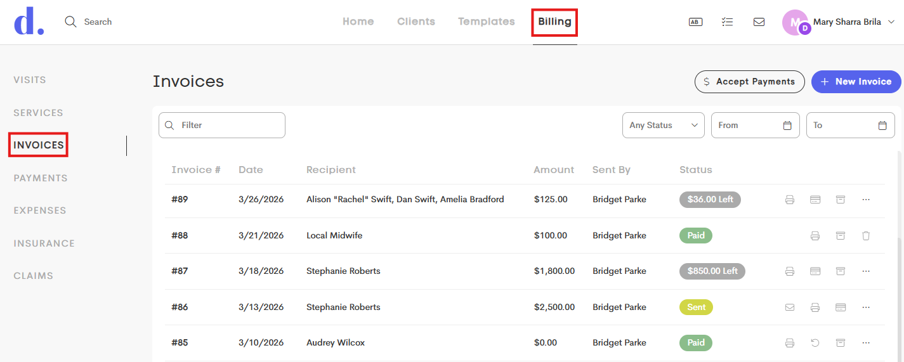Click the Invoice # column header

click(x=196, y=170)
